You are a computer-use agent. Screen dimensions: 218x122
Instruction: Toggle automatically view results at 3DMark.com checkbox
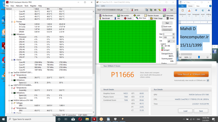click(208, 80)
